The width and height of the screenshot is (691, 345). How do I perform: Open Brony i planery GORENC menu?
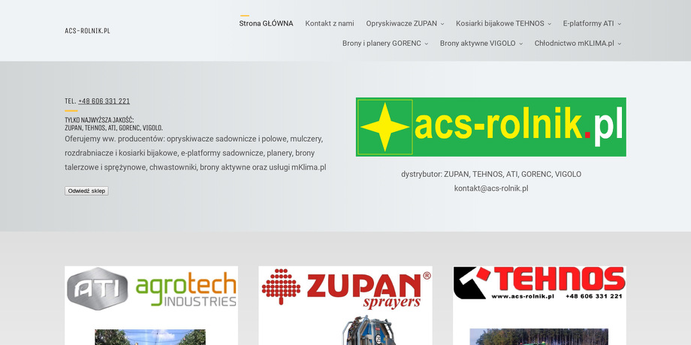tap(382, 43)
